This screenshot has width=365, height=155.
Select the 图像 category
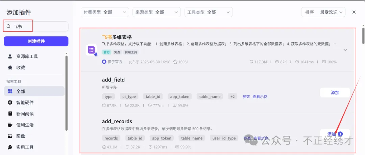[x=34, y=136]
